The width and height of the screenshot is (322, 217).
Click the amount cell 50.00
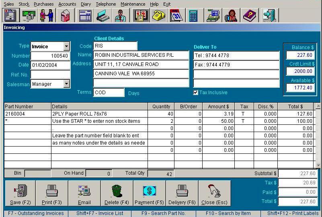coord(218,121)
